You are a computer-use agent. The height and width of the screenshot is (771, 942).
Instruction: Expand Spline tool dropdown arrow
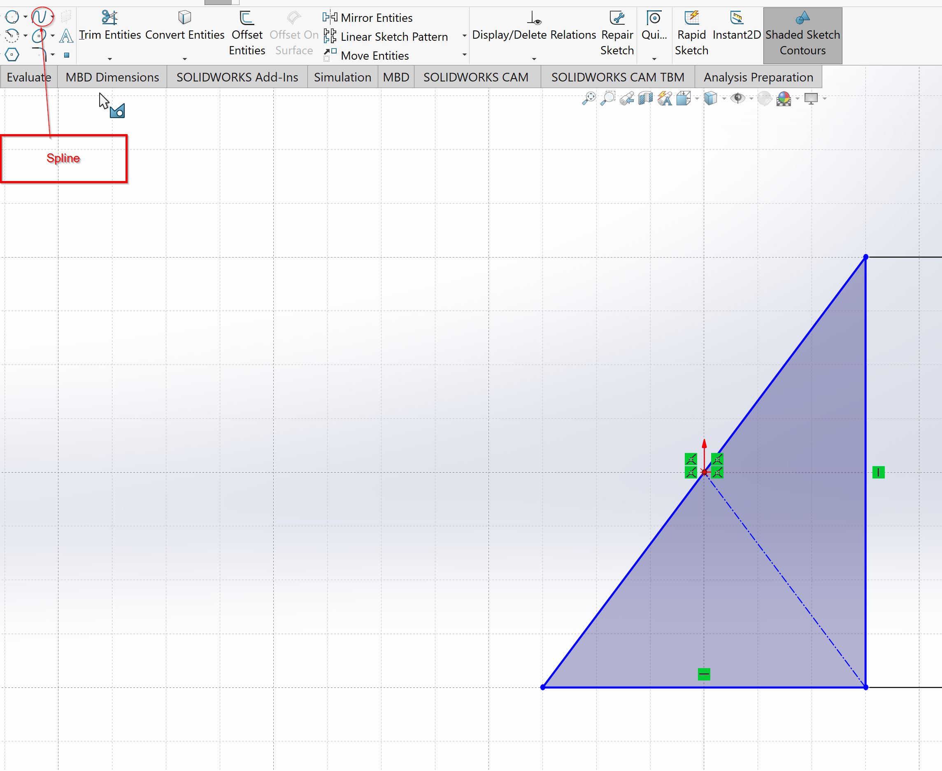pyautogui.click(x=52, y=17)
